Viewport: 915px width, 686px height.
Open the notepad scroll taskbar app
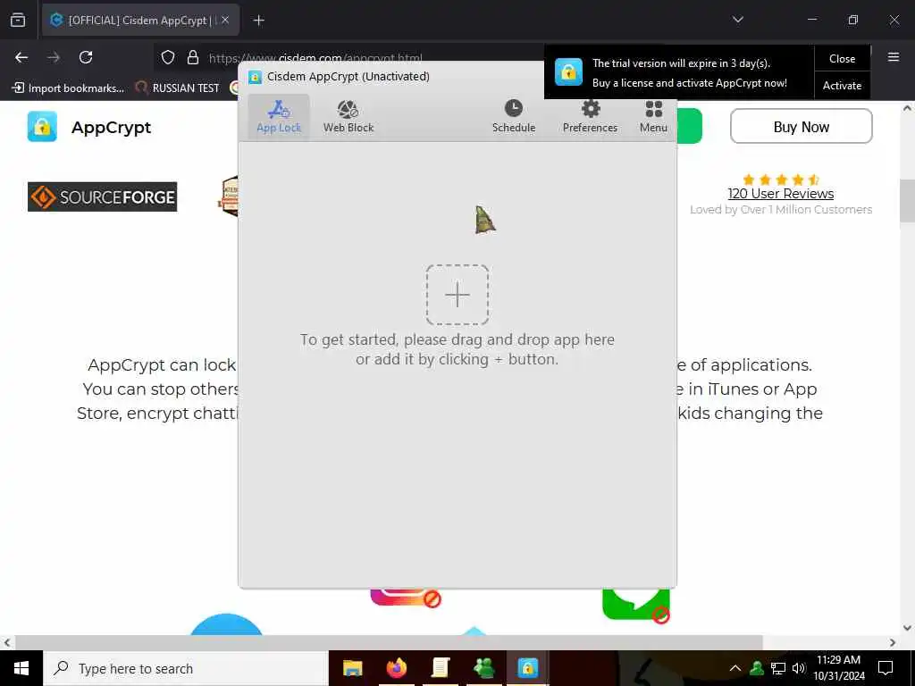(440, 668)
